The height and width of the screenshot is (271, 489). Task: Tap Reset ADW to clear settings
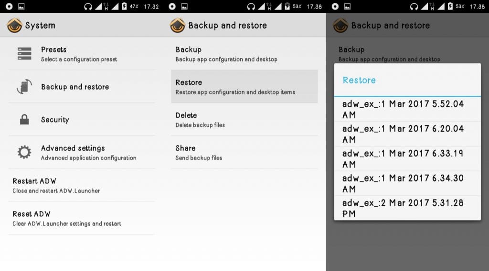[81, 218]
